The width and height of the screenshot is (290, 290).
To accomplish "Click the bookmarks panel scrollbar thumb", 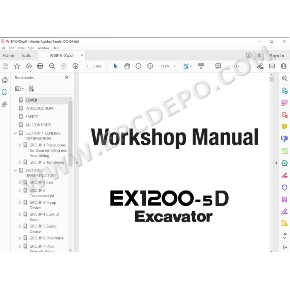I will pyautogui.click(x=70, y=134).
